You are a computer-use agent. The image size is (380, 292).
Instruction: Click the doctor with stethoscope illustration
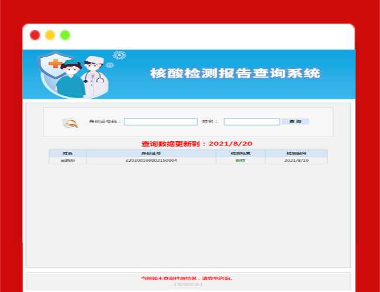[x=95, y=77]
